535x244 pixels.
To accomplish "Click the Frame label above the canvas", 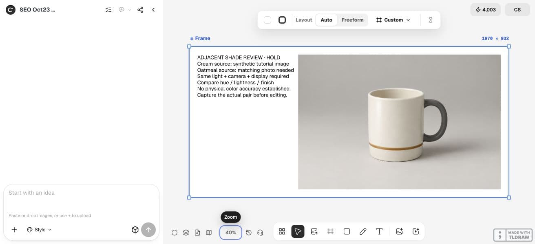I will tap(200, 38).
